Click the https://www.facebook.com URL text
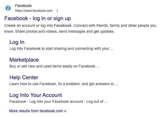Viewport: 168px width, 117px height. 34,11
